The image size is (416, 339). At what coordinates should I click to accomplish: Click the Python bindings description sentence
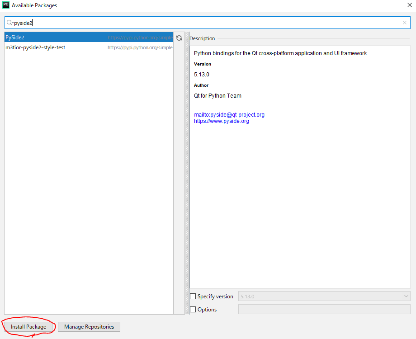(280, 53)
